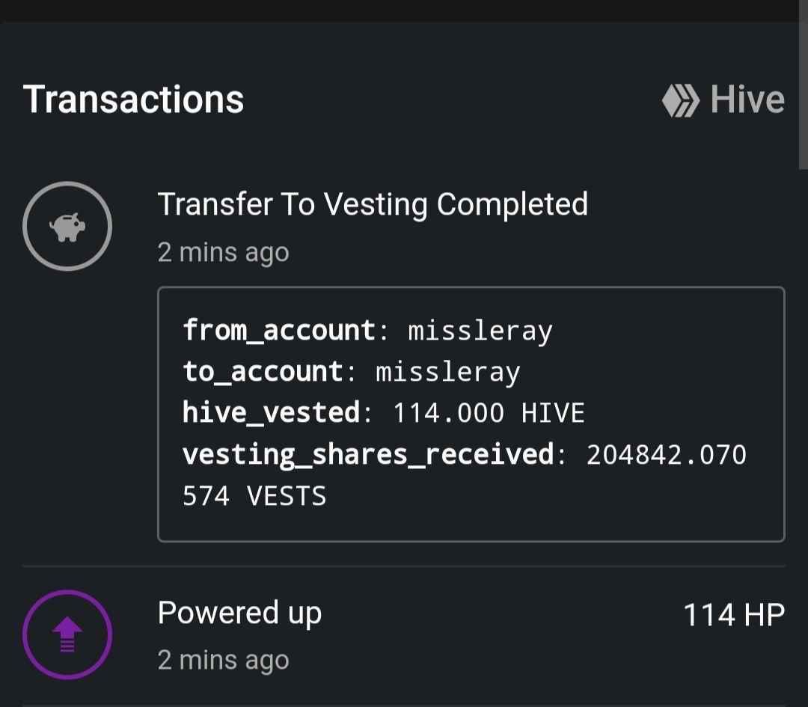Click the hive_vested field label
This screenshot has width=808, height=707.
pos(271,413)
